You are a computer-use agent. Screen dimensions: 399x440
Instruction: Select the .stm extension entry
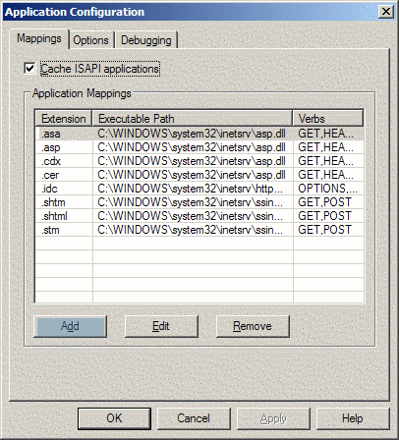click(199, 230)
